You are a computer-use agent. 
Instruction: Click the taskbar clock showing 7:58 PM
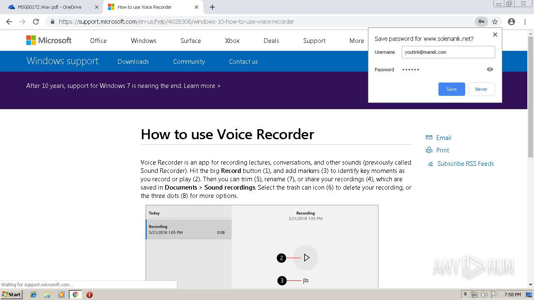click(x=512, y=295)
